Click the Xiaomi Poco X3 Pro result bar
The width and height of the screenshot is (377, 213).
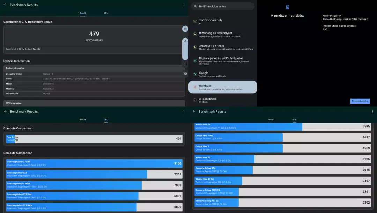pyautogui.click(x=283, y=181)
